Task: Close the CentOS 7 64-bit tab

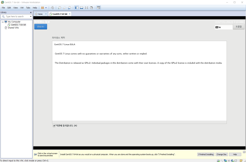Action: [x=69, y=14]
